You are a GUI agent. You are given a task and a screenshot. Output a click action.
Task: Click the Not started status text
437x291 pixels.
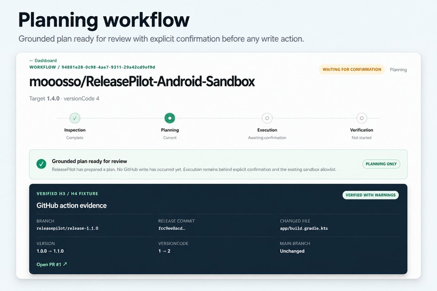click(362, 138)
